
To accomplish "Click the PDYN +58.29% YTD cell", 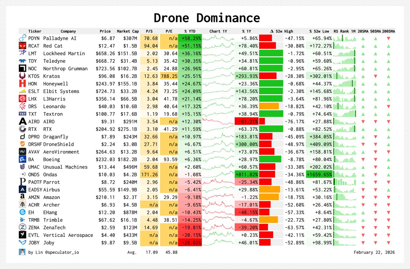I will (x=190, y=38).
